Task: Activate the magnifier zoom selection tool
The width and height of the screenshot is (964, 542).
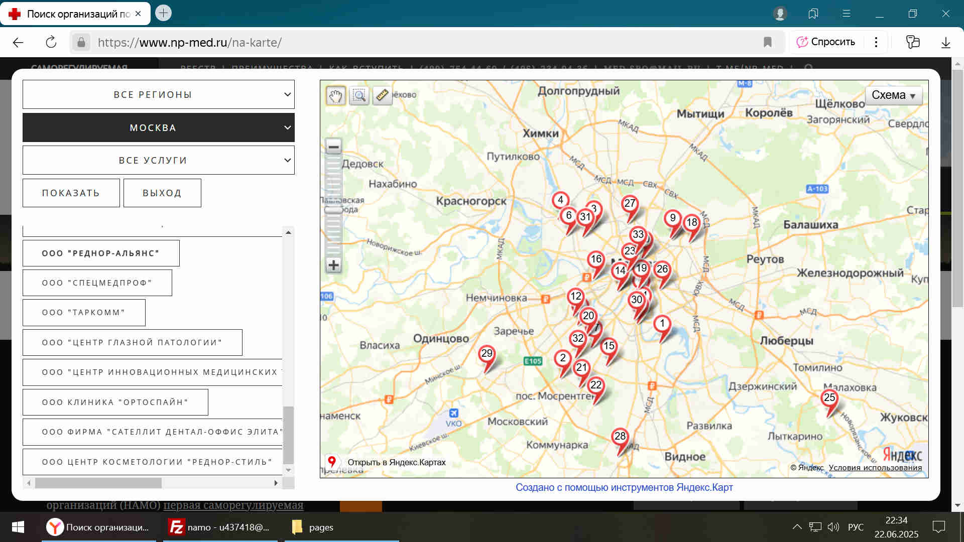Action: [359, 95]
